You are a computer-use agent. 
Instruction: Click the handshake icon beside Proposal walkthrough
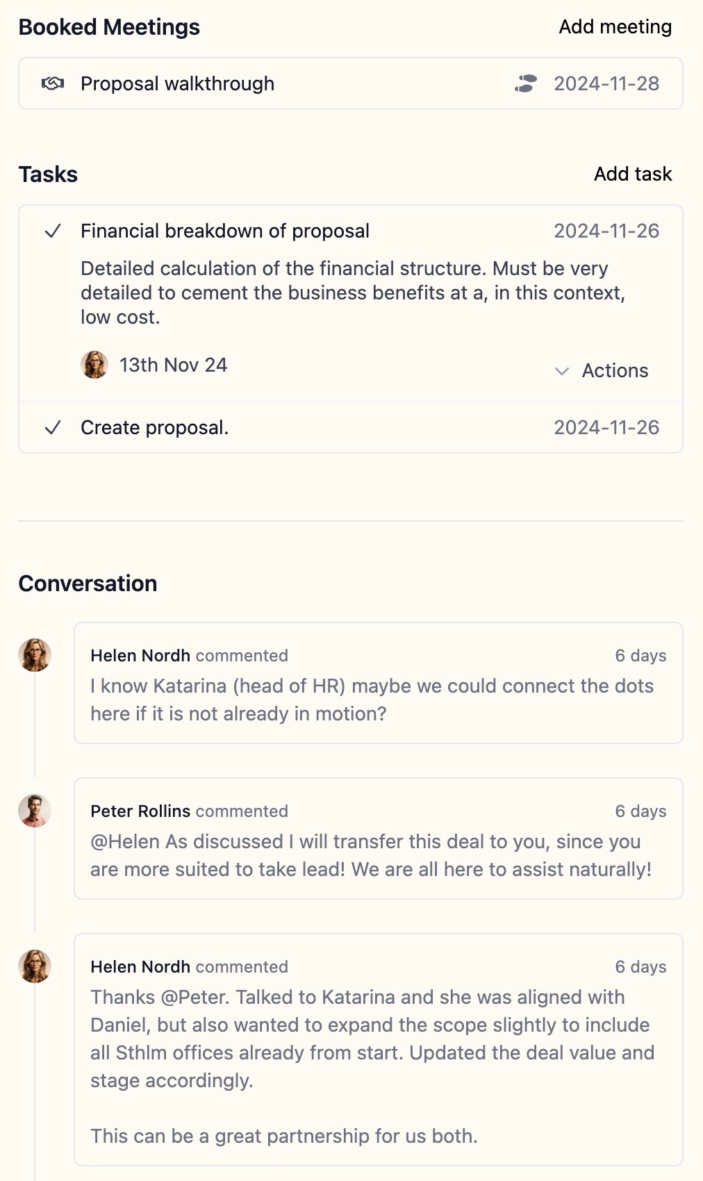point(53,84)
